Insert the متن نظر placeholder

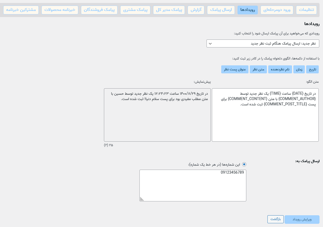click(258, 69)
